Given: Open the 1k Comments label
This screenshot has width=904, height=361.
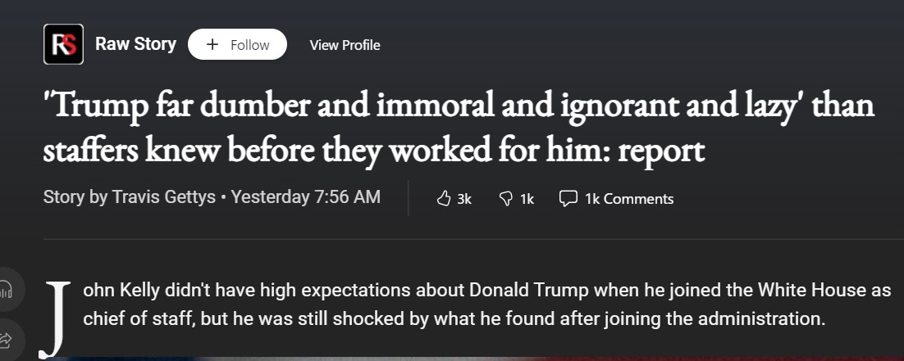Looking at the screenshot, I should click(629, 198).
